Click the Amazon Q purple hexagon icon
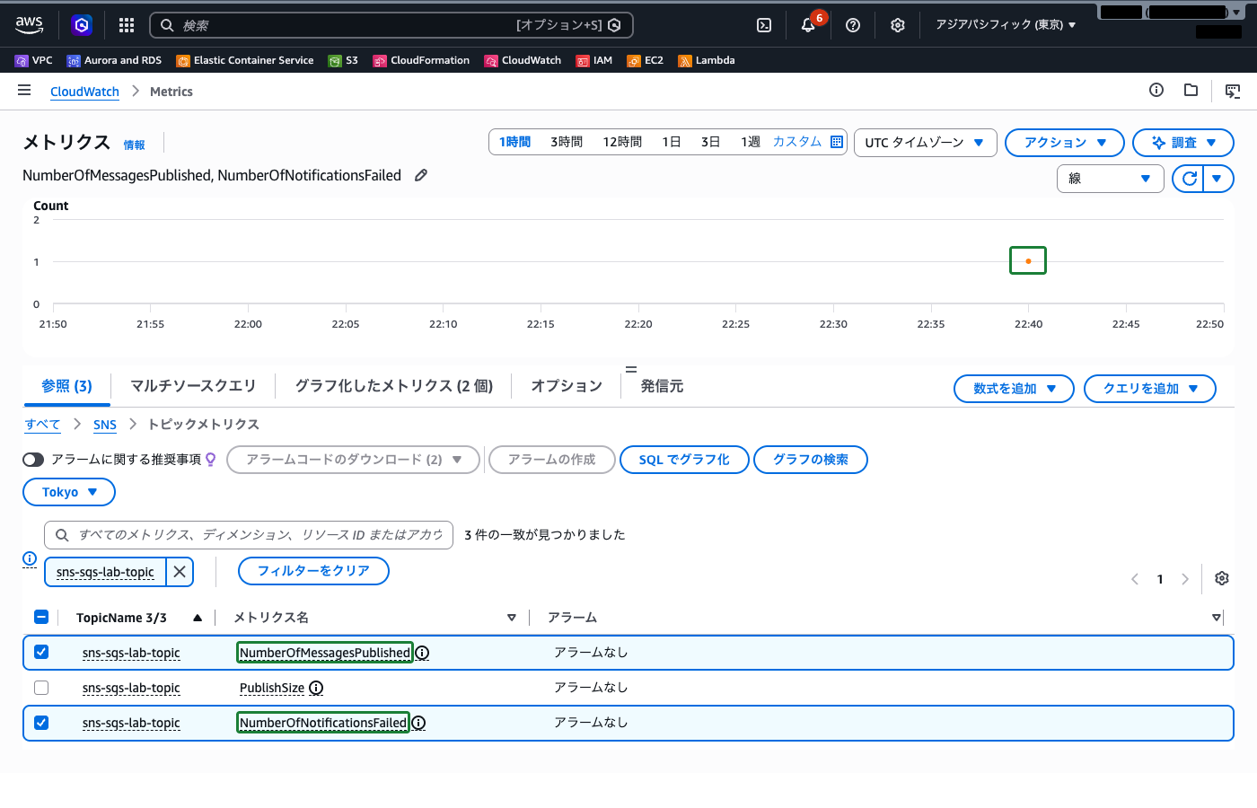The width and height of the screenshot is (1257, 808). pos(82,25)
